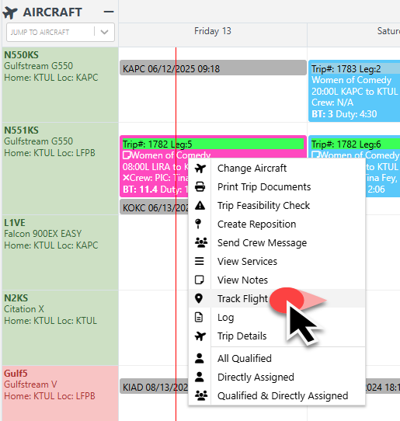Viewport: 400px width, 421px height.
Task: Click the sticky note icon beside View Notes
Action: [199, 280]
